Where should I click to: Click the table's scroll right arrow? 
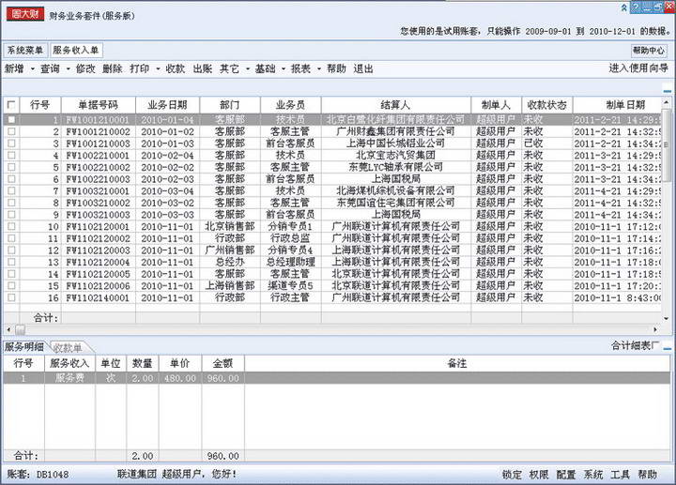655,329
